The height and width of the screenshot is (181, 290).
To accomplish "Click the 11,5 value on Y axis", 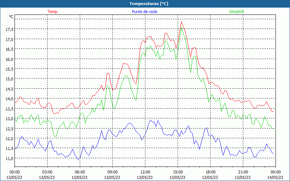I will 10,148.
